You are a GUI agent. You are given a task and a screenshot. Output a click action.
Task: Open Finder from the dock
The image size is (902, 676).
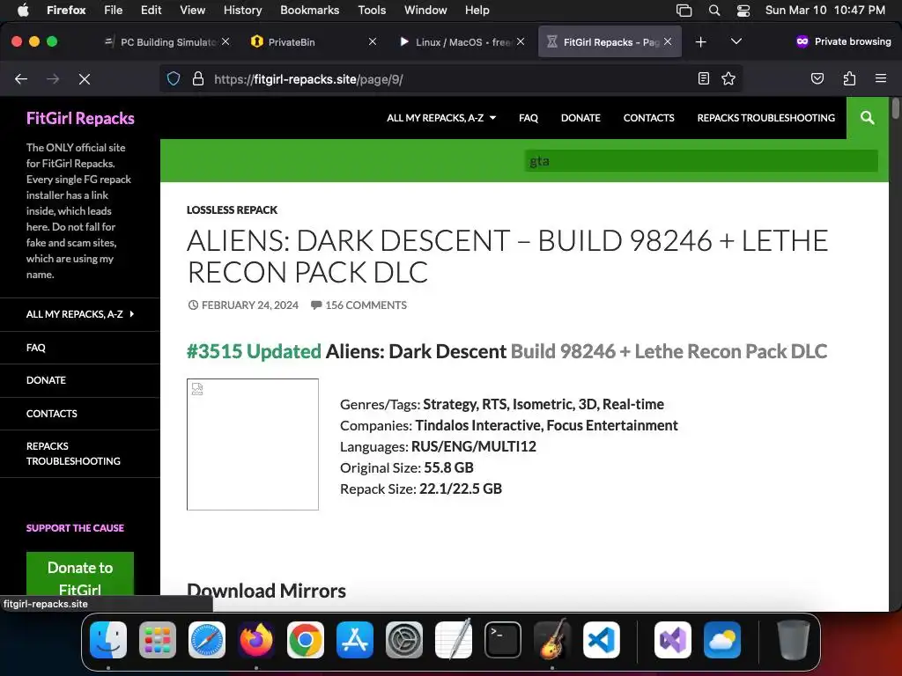point(108,640)
